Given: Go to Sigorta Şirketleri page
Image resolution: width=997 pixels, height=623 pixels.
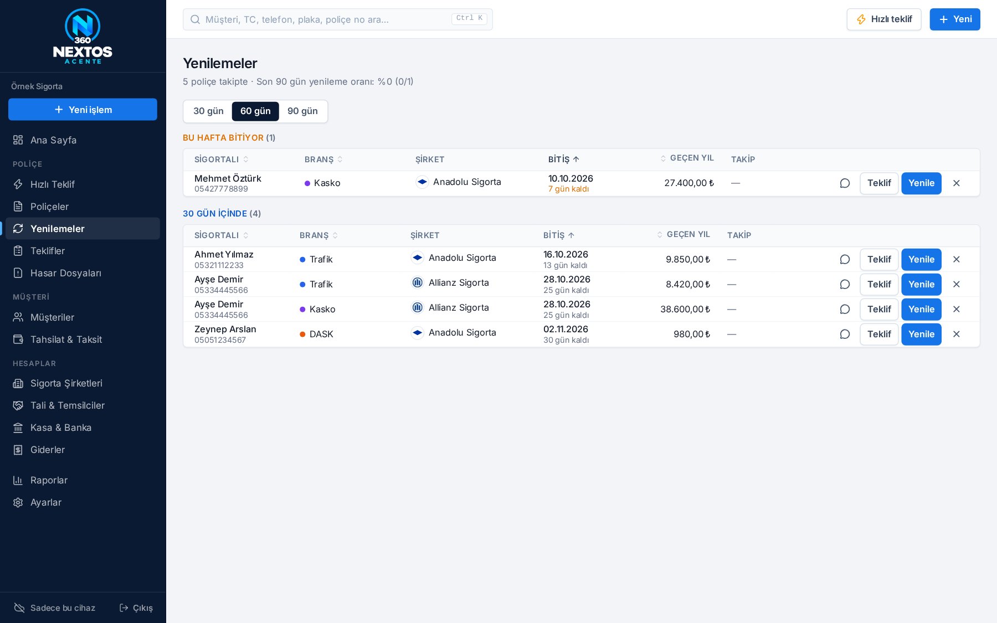Looking at the screenshot, I should pos(83,383).
